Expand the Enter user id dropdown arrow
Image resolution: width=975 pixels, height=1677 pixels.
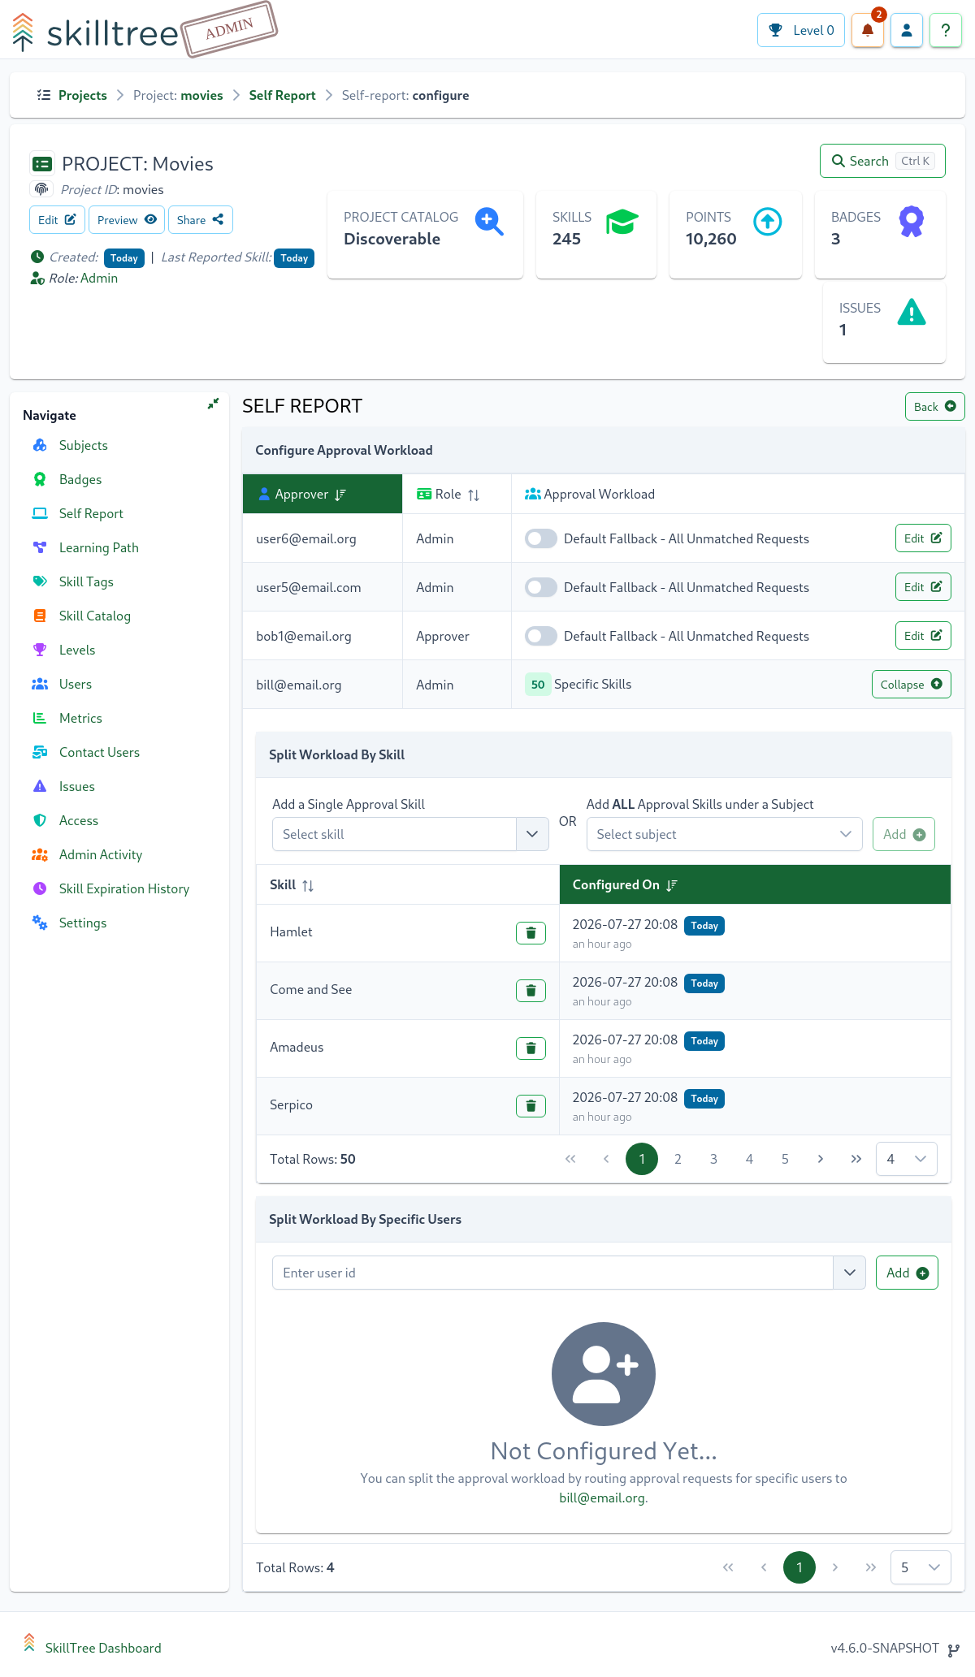(x=850, y=1273)
